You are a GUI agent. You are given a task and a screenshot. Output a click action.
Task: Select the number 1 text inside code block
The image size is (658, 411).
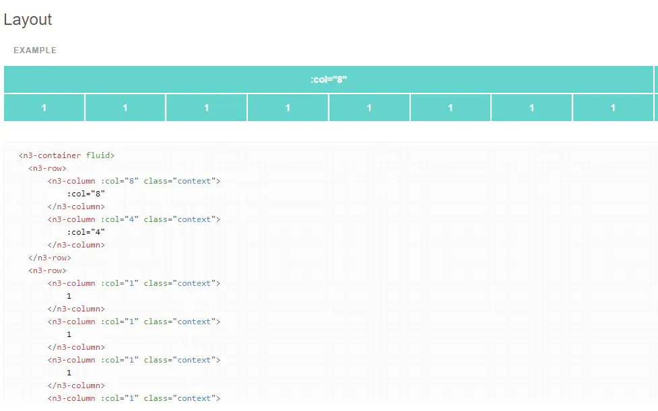(x=68, y=295)
